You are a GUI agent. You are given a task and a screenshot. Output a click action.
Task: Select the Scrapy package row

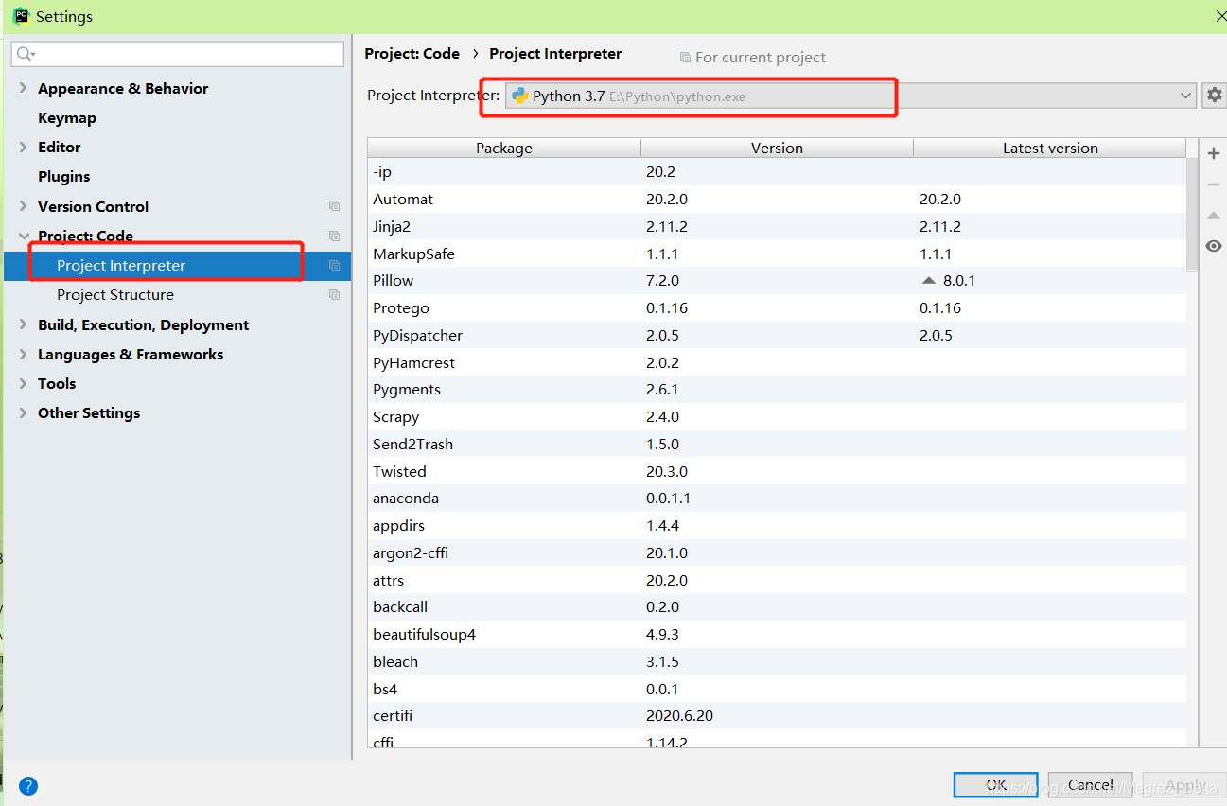click(x=777, y=417)
